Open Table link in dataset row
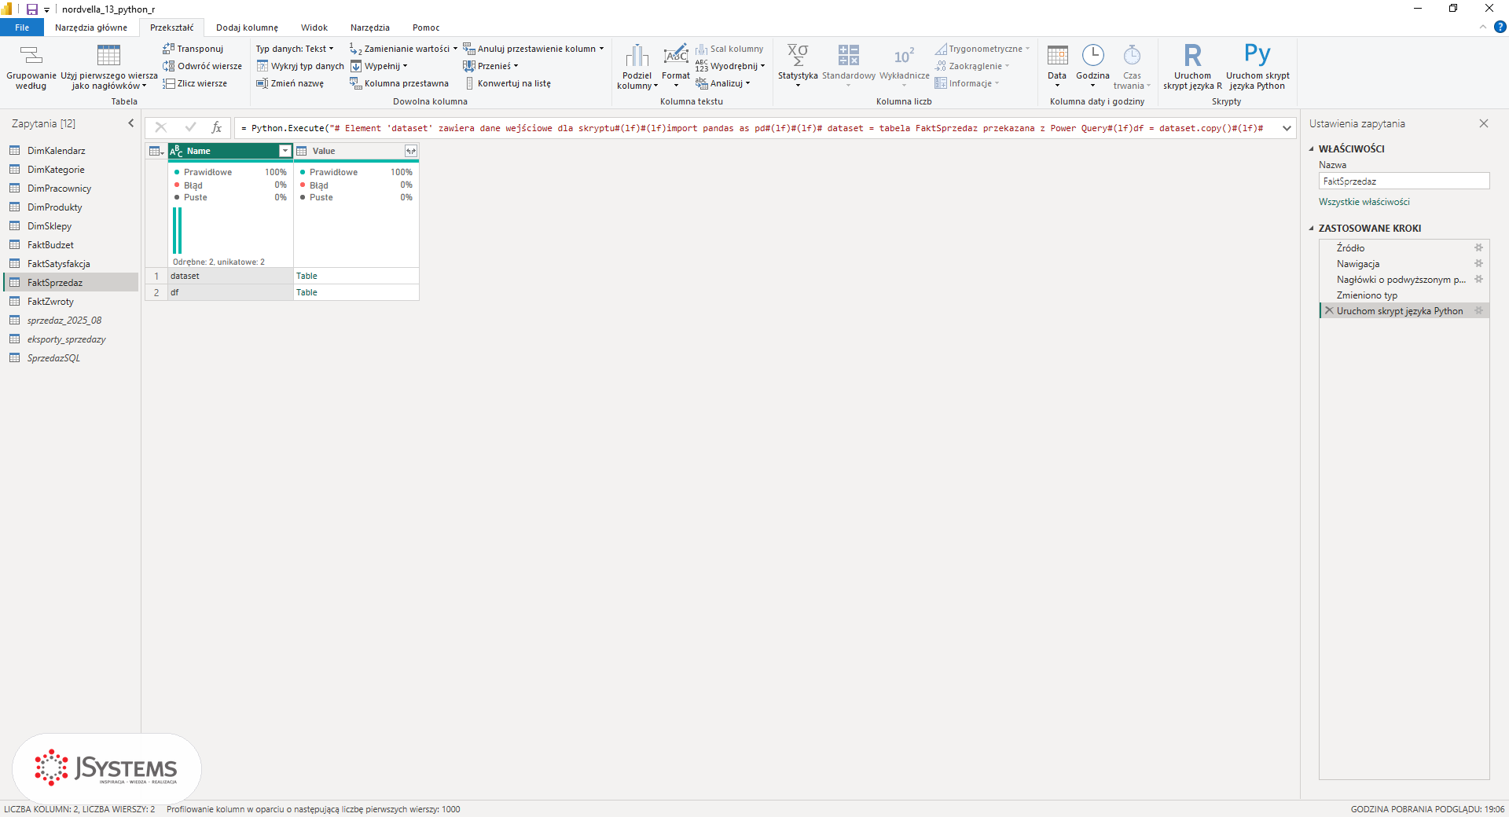This screenshot has width=1509, height=817. point(307,276)
